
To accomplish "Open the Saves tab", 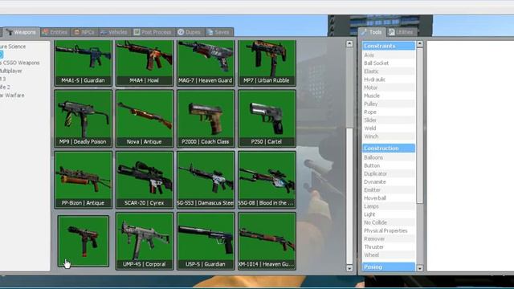I will click(218, 32).
